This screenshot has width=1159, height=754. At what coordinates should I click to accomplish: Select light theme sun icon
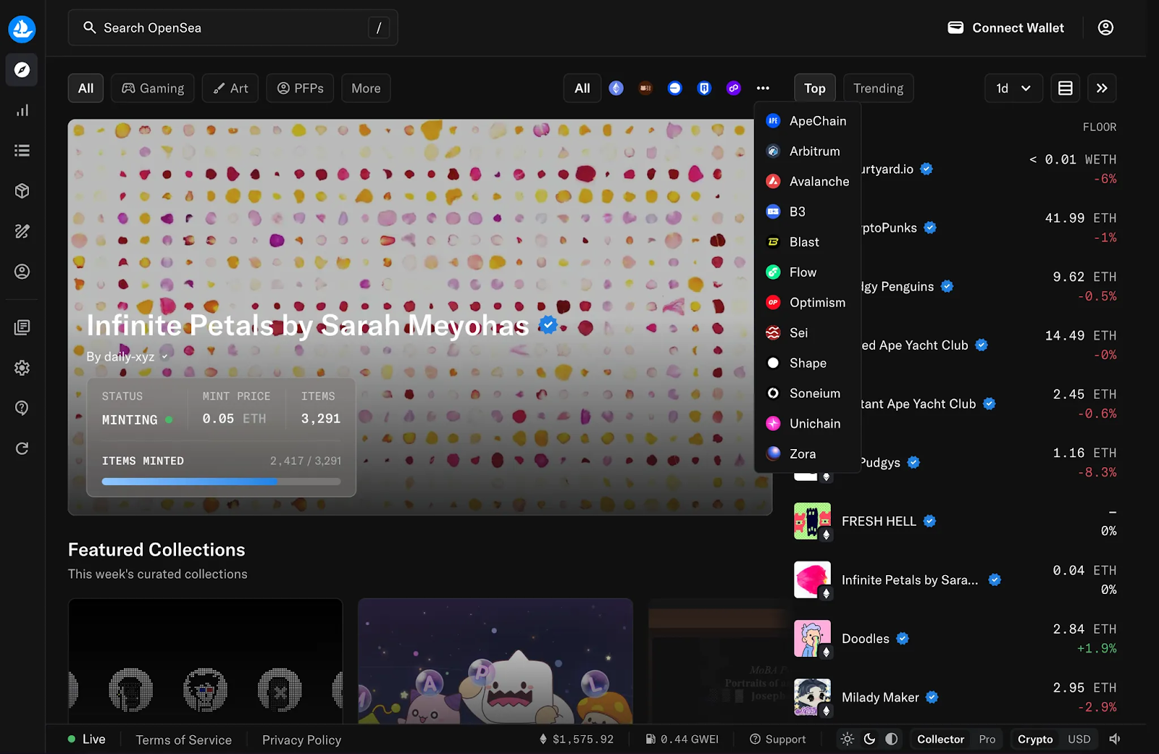click(848, 739)
